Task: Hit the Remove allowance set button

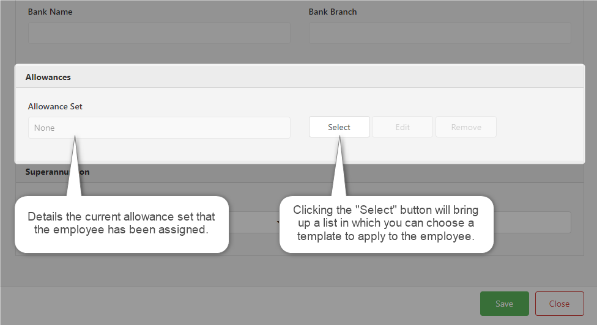Action: 466,127
